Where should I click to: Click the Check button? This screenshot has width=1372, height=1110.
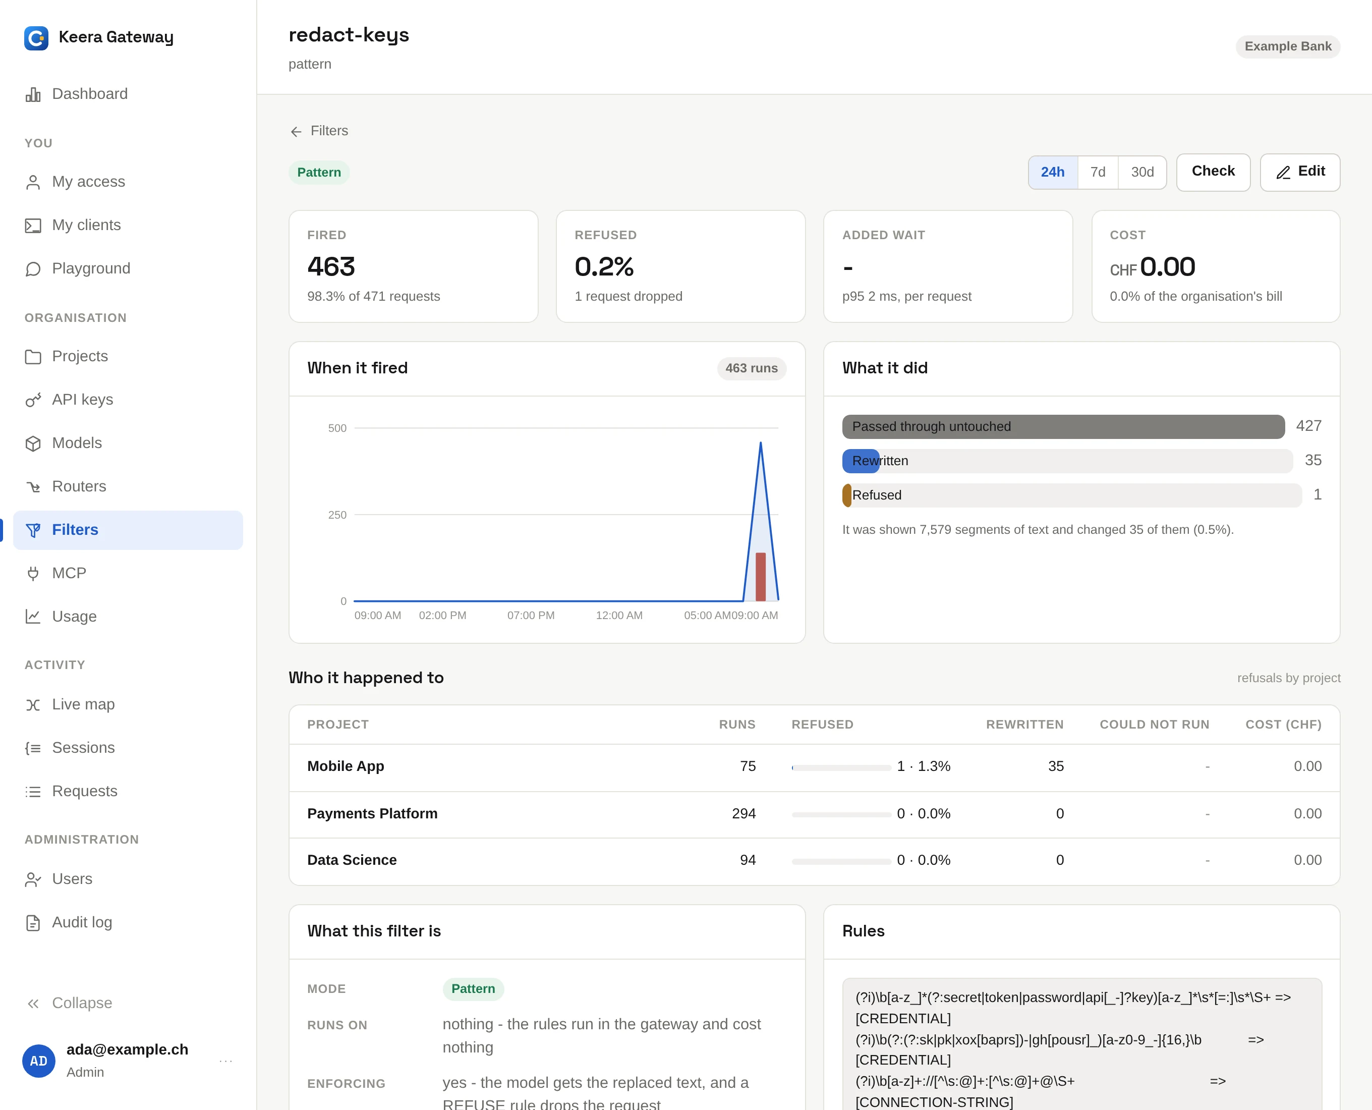tap(1213, 172)
